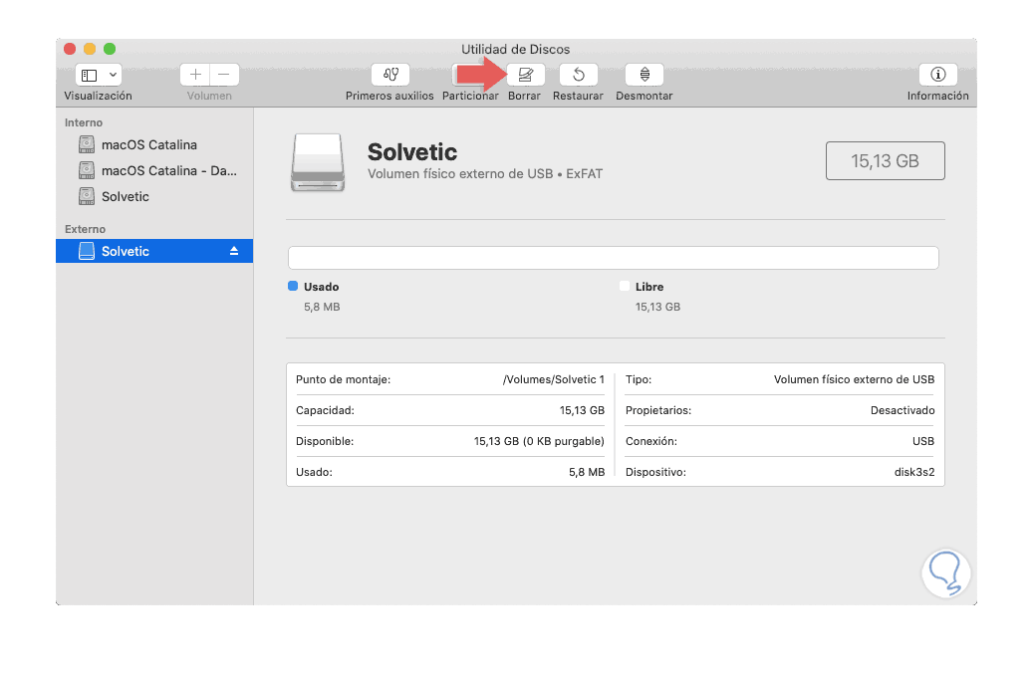
Task: Click '15,13 GB (0 KB purgable)' value
Action: point(539,441)
